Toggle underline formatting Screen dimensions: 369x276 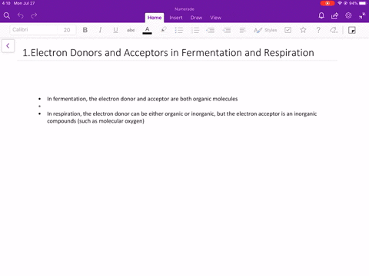click(115, 30)
